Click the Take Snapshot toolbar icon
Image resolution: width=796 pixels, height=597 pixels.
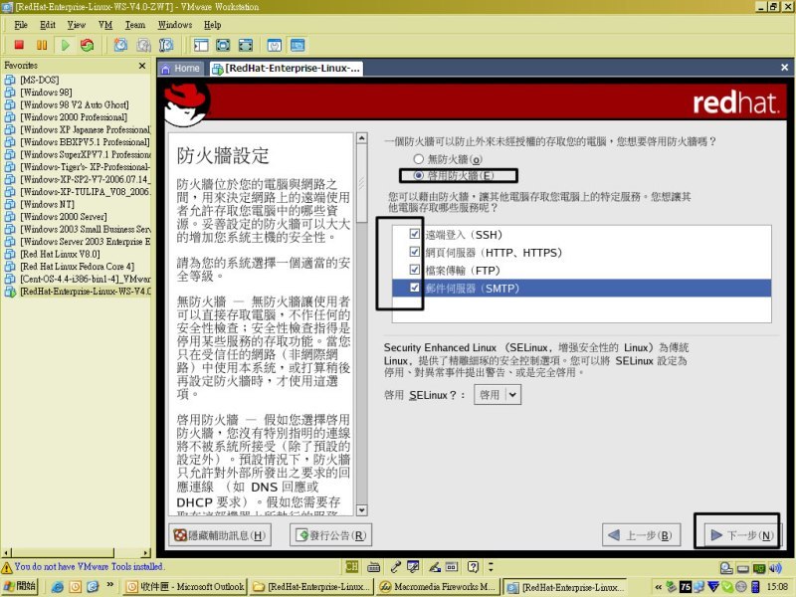[120, 45]
